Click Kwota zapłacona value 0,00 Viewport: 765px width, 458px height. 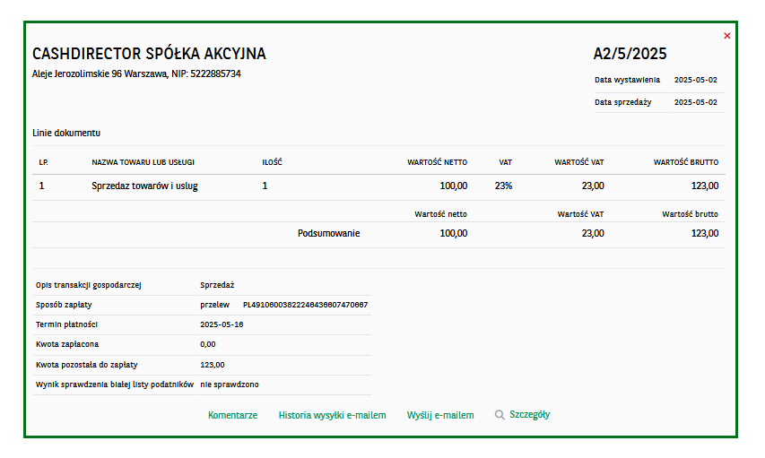[208, 344]
